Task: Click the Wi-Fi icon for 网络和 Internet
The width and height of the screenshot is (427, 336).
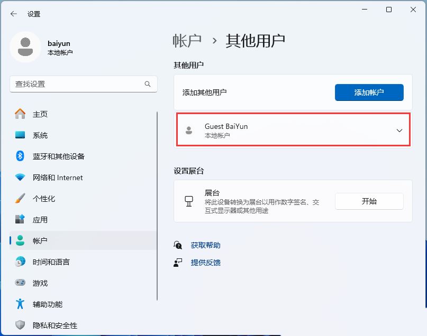Action: coord(20,177)
